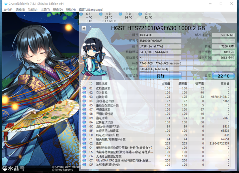
Task: Click the Shizuku chibi character image
Action: [93, 57]
